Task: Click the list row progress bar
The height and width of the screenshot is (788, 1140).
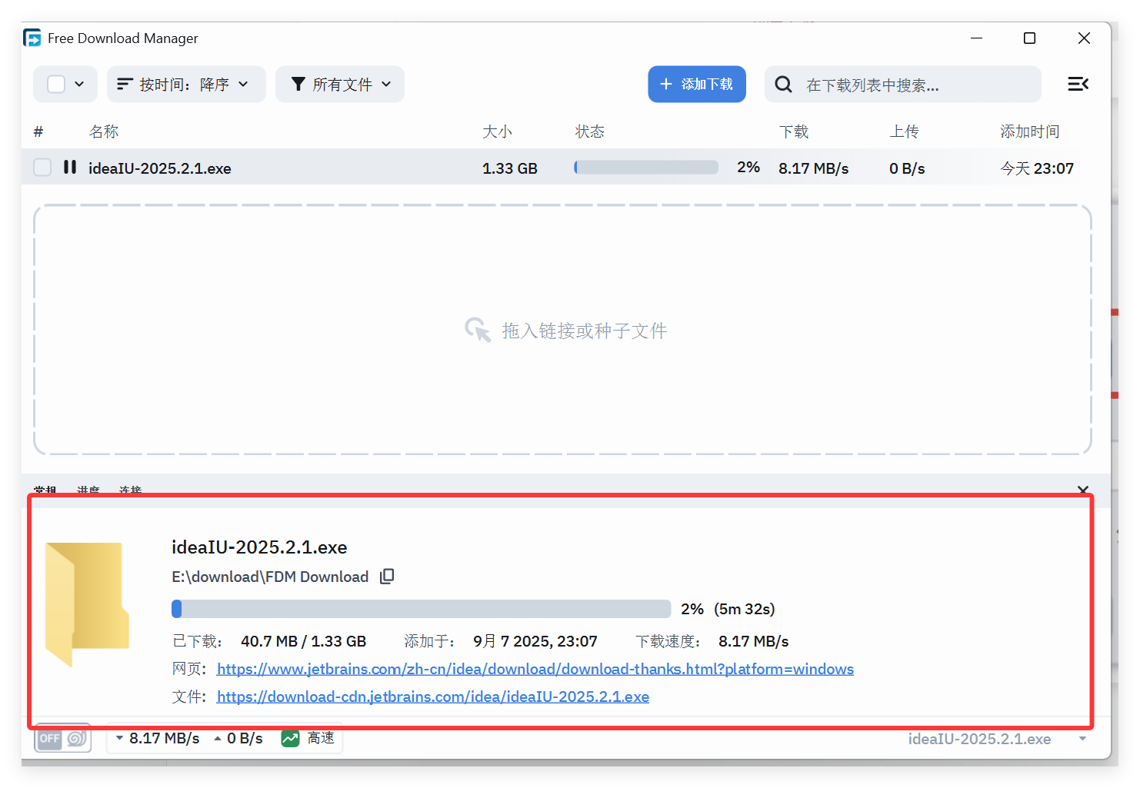Action: 646,167
